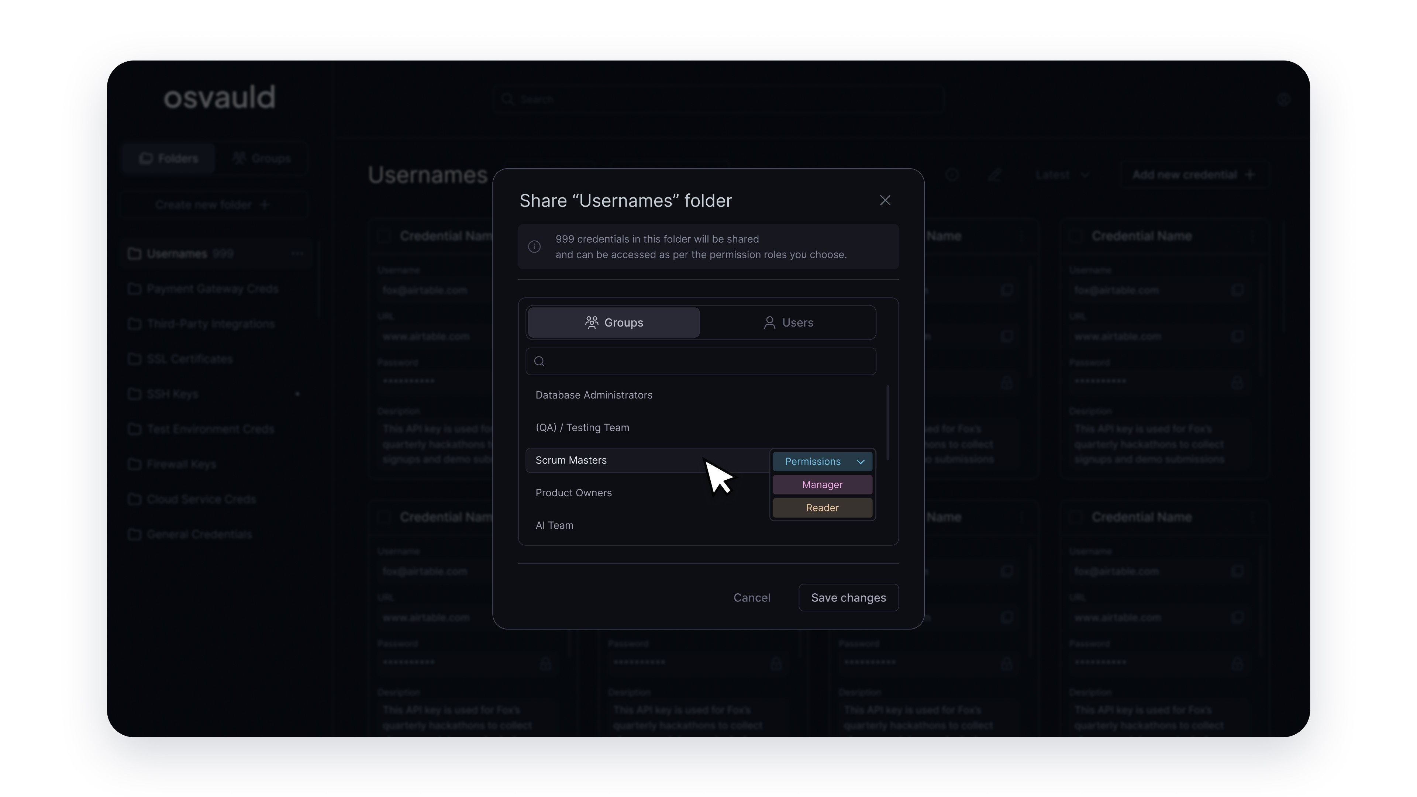1417x797 pixels.
Task: Choose the Manager permission role
Action: 822,484
